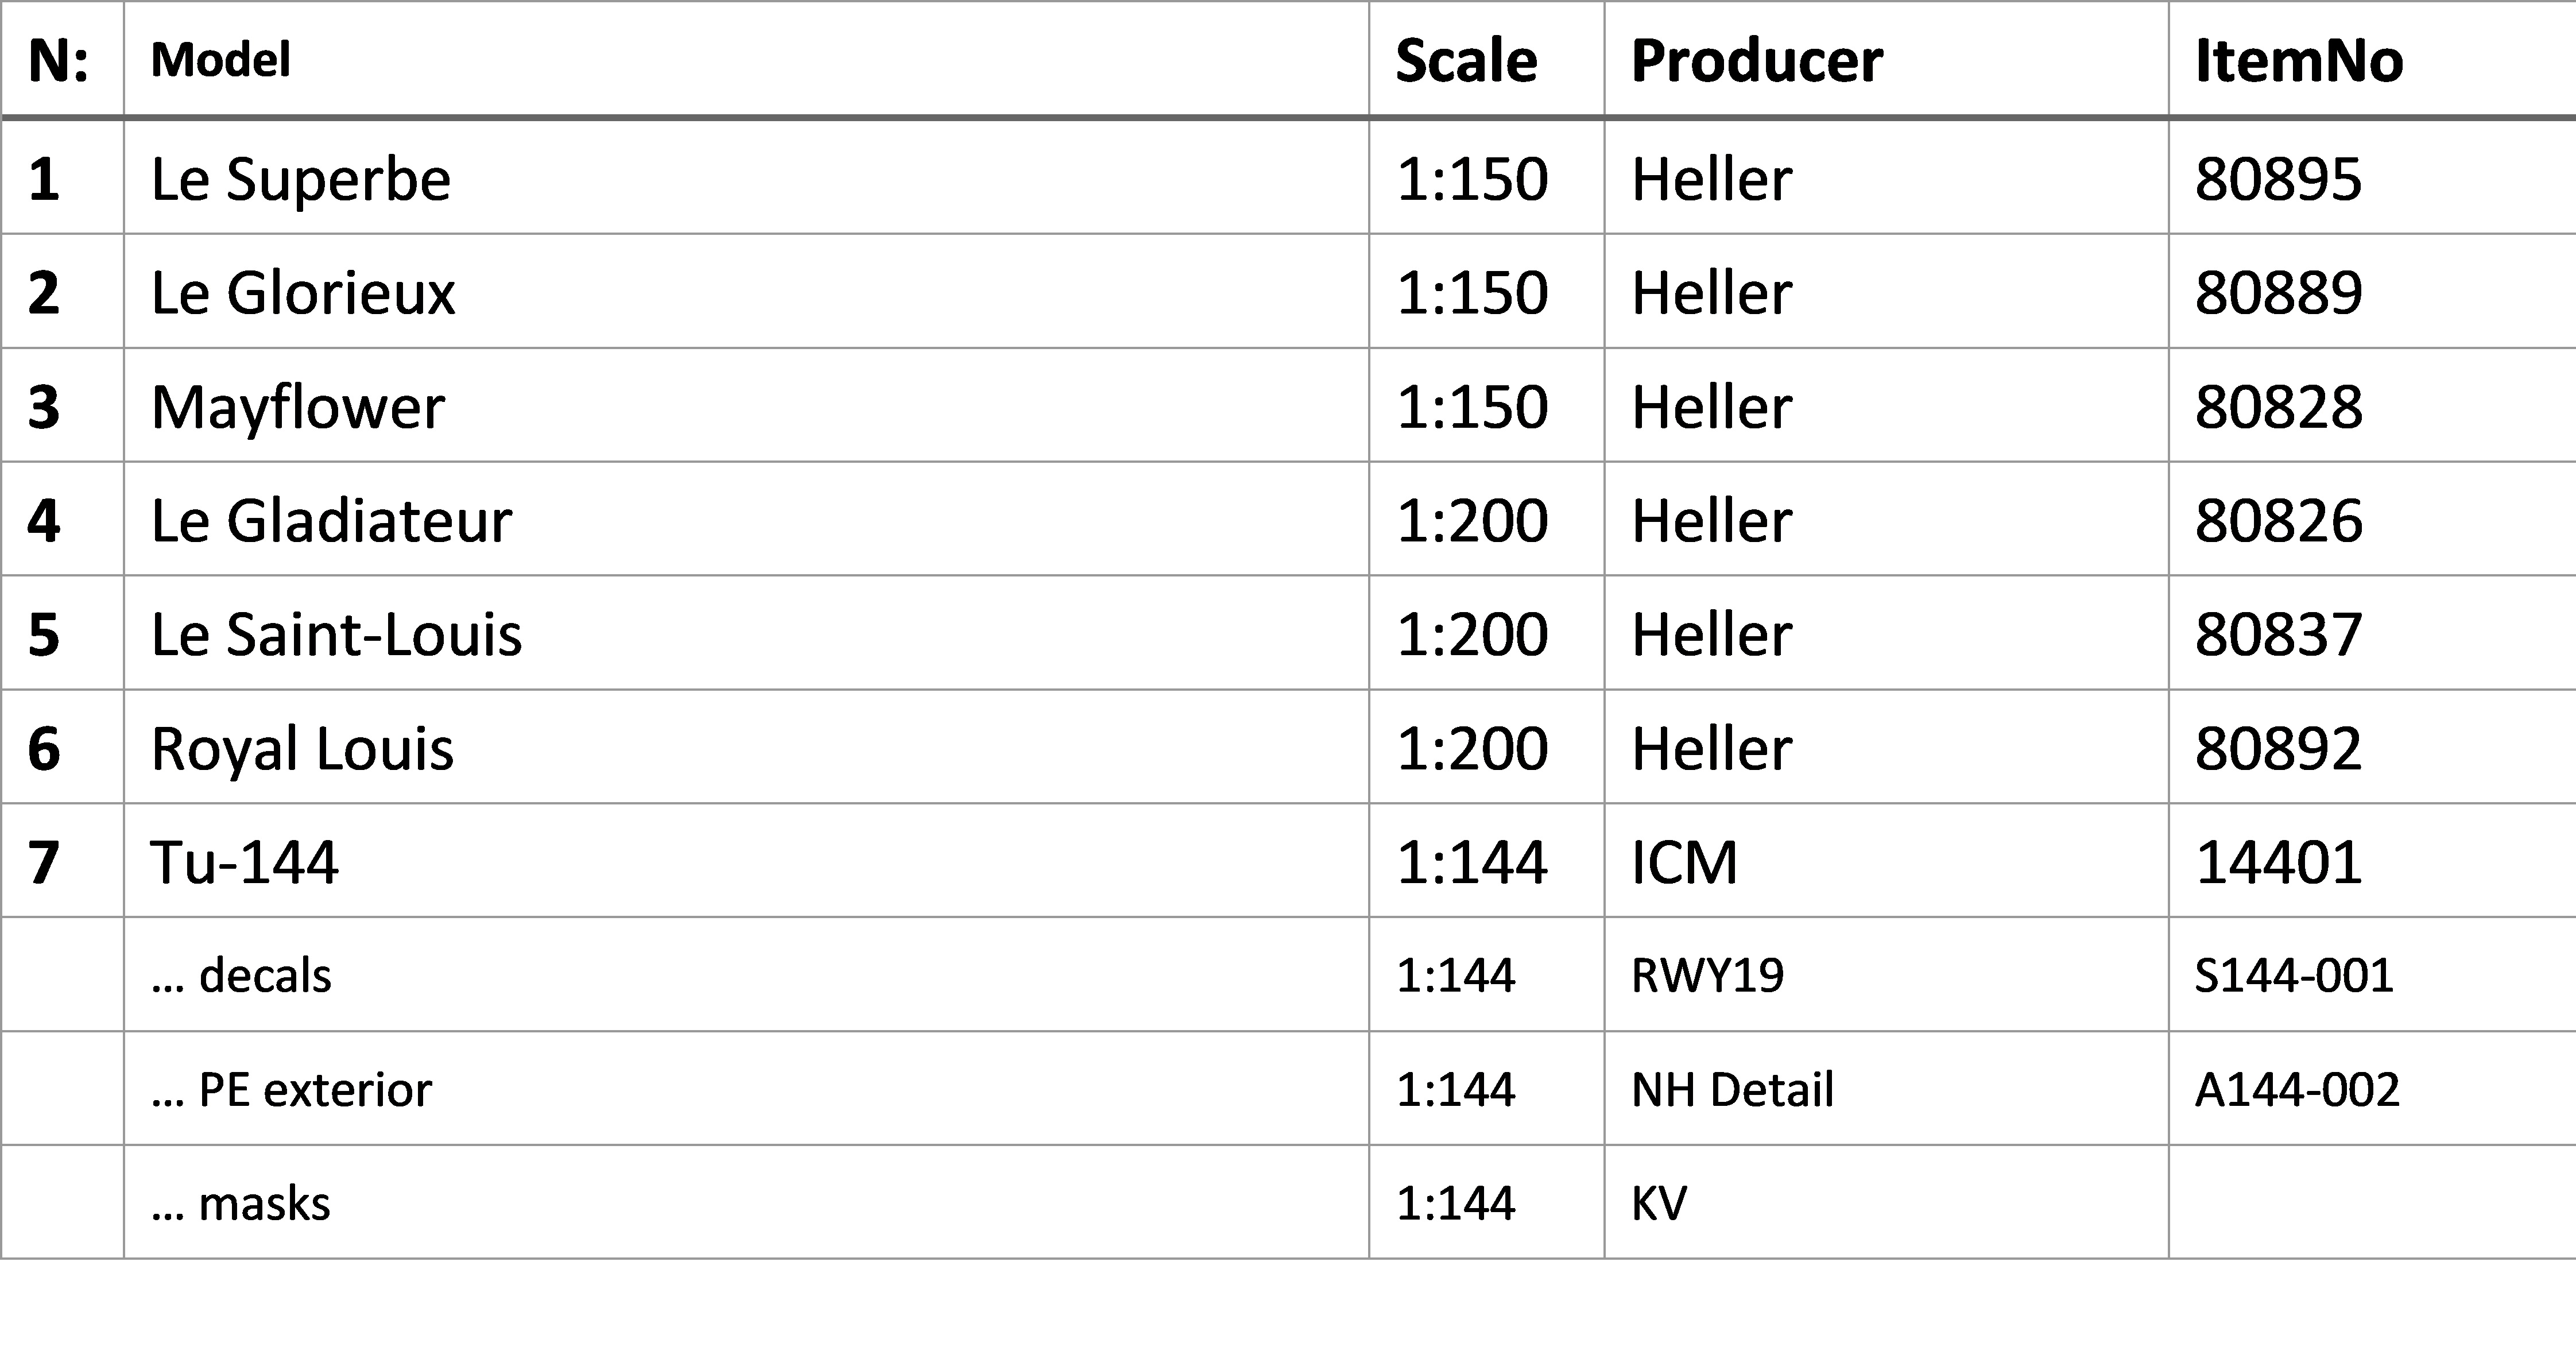Select the ICM producer cell
Viewport: 2576px width, 1370px height.
click(1886, 861)
